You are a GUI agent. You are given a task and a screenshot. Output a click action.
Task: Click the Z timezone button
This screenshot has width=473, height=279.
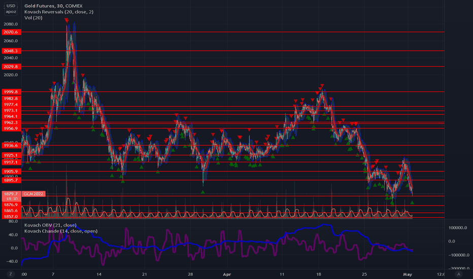pyautogui.click(x=11, y=274)
